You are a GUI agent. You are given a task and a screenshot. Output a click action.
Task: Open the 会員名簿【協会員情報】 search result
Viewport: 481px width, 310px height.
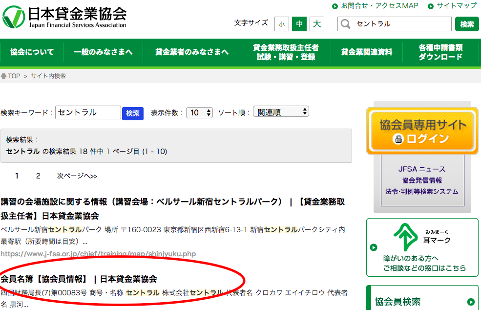tap(79, 279)
